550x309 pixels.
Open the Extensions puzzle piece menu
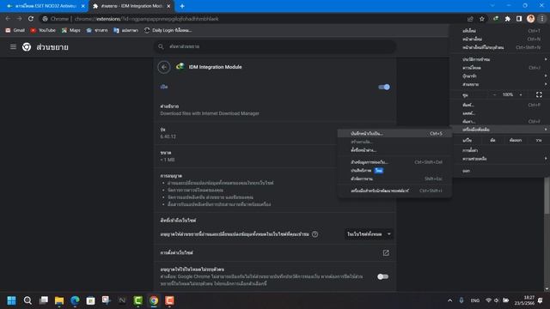(x=508, y=19)
